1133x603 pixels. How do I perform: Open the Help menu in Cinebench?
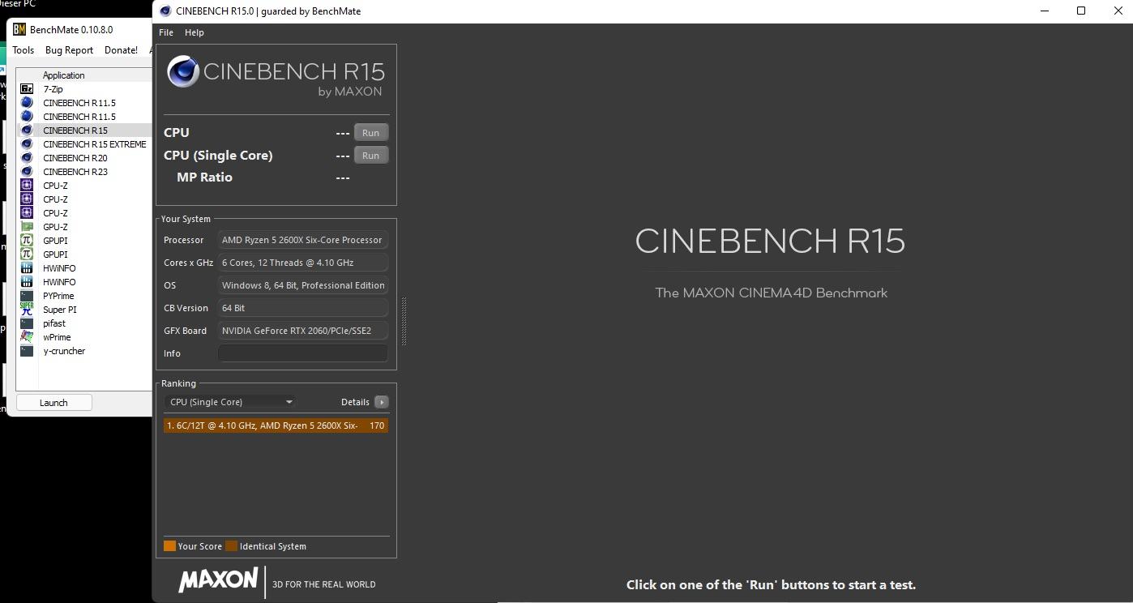(x=195, y=32)
